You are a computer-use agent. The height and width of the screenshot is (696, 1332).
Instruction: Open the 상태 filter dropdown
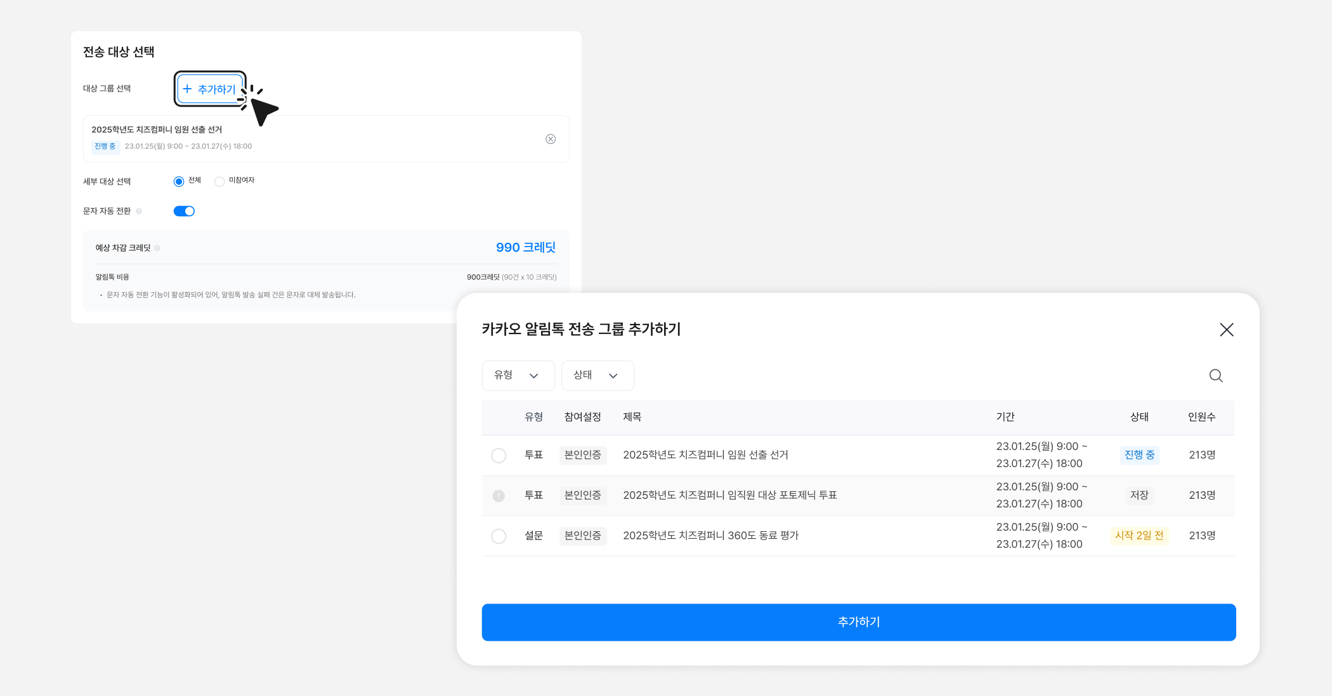click(x=597, y=375)
